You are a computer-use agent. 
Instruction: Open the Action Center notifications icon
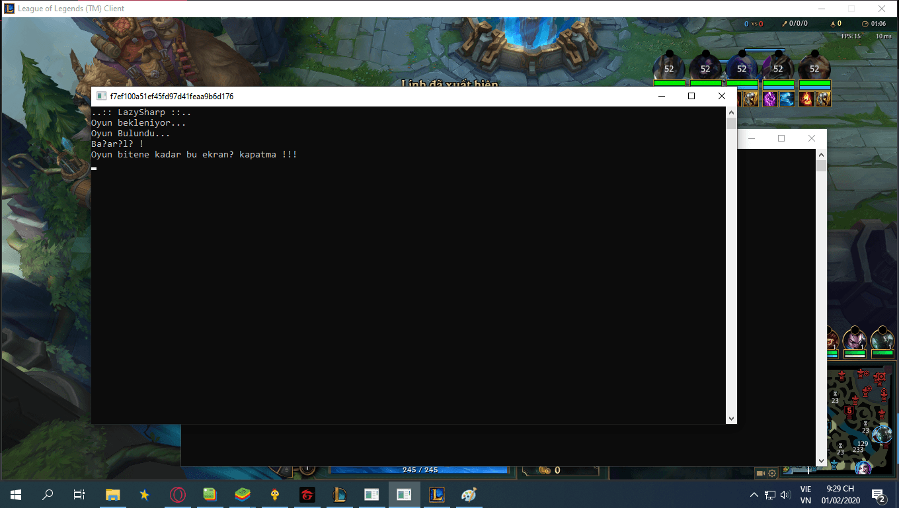pos(879,495)
